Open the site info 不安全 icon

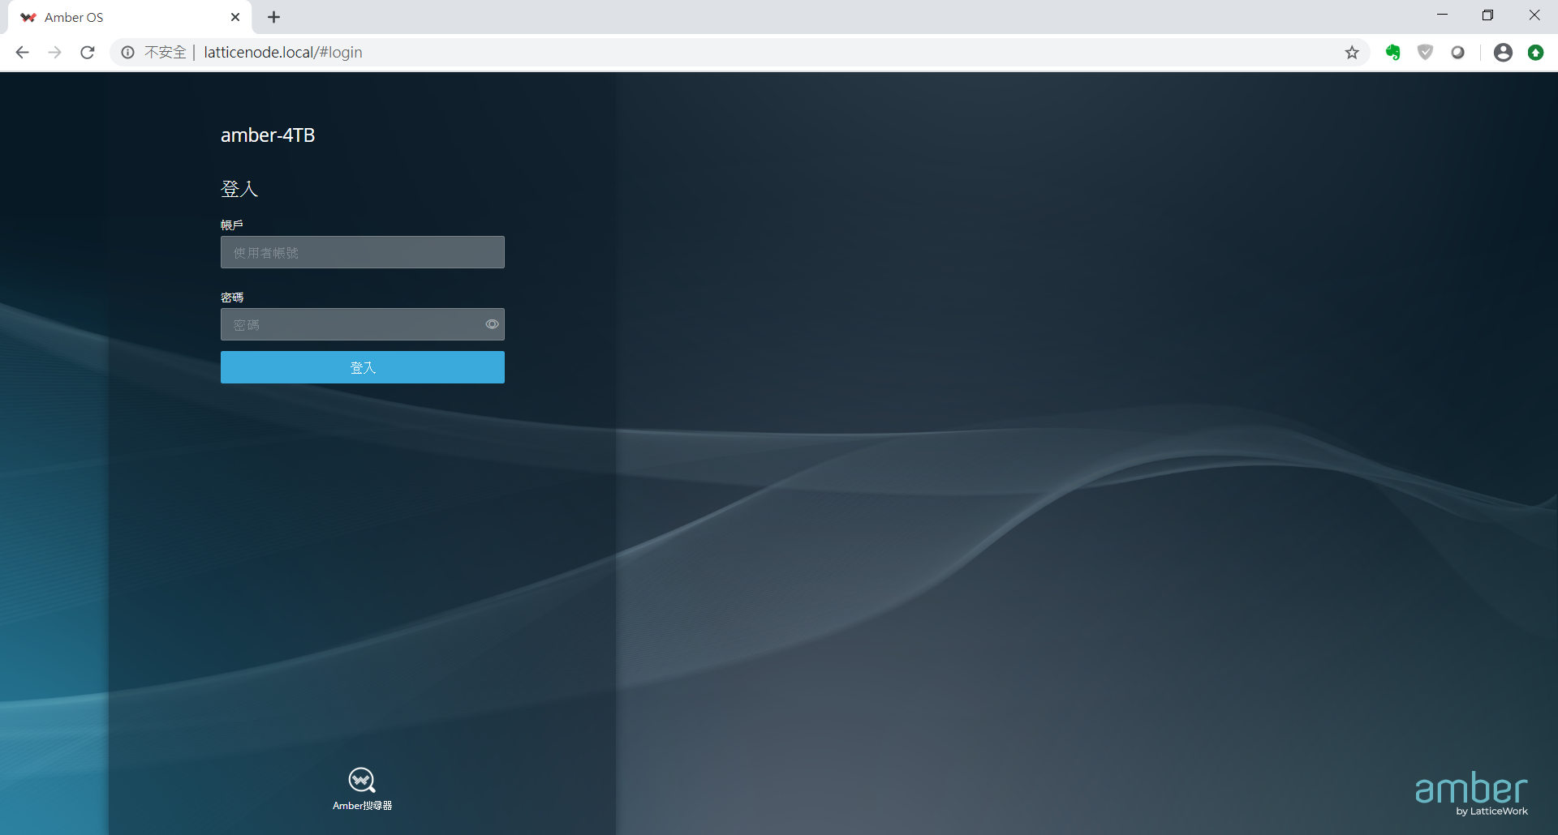click(128, 53)
